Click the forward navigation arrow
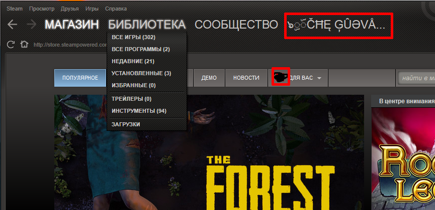The width and height of the screenshot is (435, 210). point(31,25)
